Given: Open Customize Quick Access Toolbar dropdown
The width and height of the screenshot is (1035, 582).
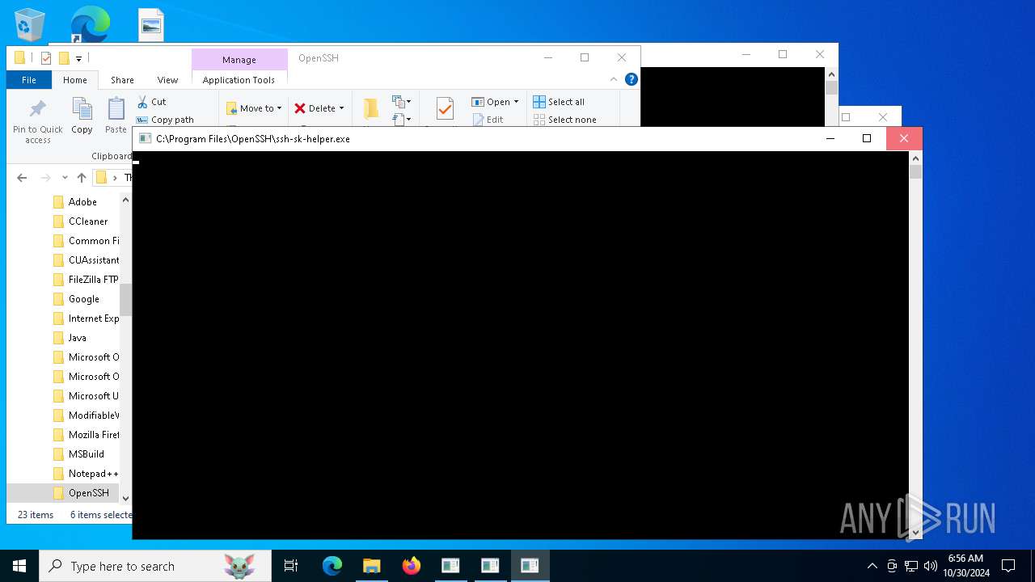Looking at the screenshot, I should click(x=78, y=58).
